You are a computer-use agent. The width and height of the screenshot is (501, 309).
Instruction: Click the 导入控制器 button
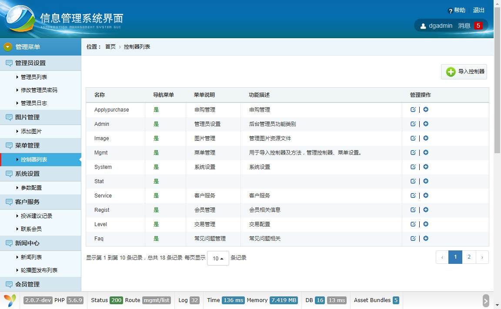point(464,72)
